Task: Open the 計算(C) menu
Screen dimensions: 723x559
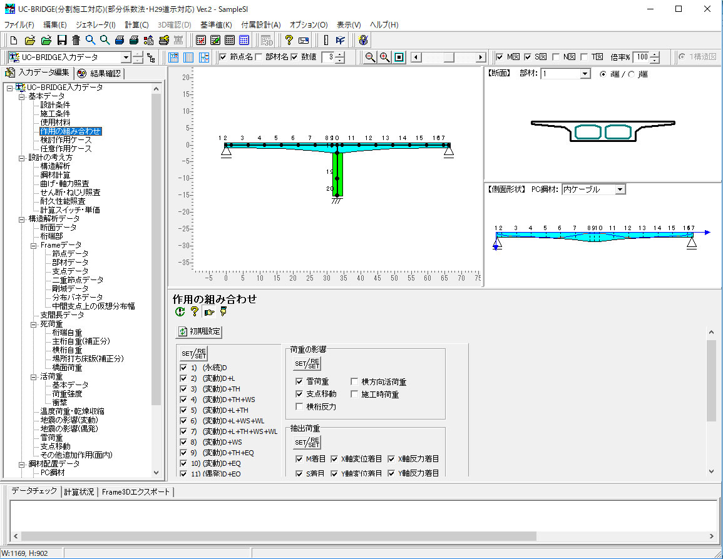Action: click(136, 25)
